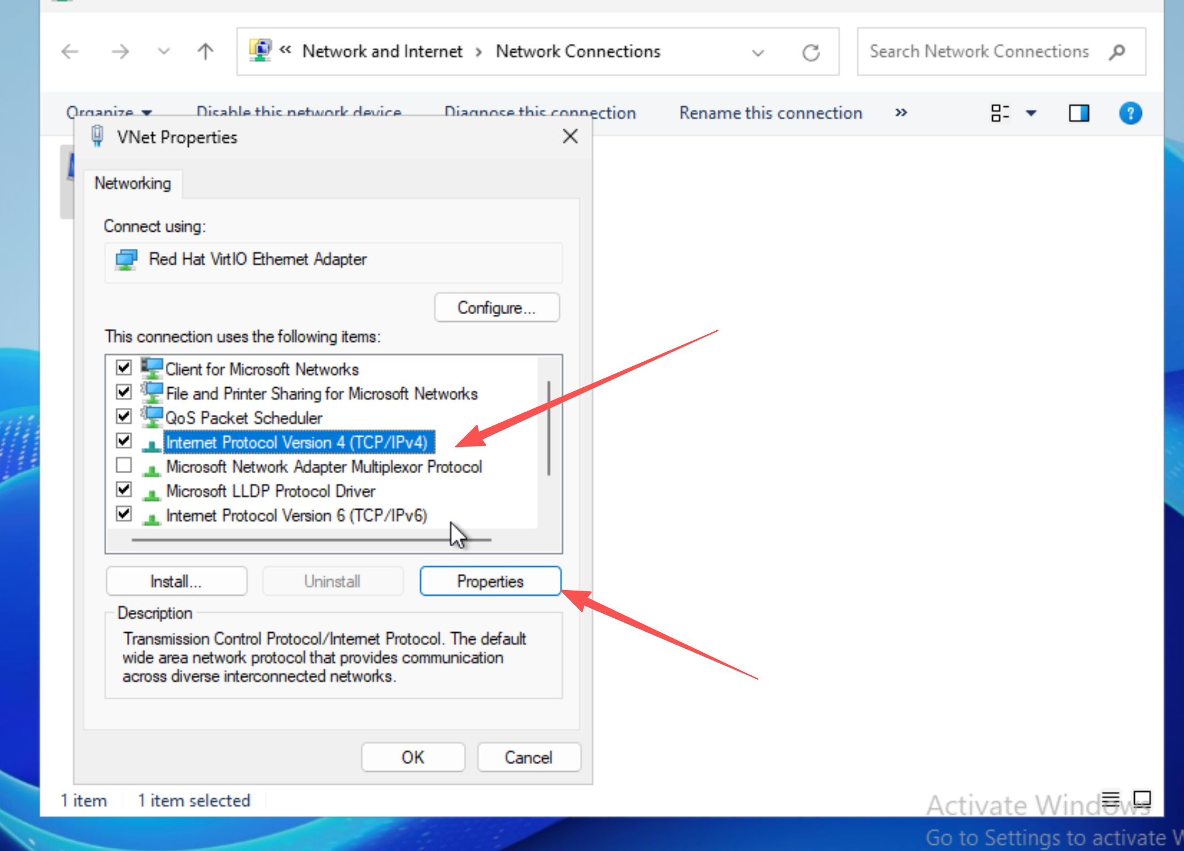1184x851 pixels.
Task: Click the items list horizontal scrollbar
Action: (x=312, y=540)
